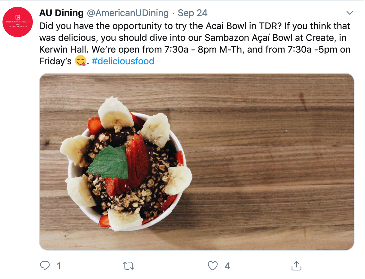View the likes count number 4
Viewport: 365px width, 279px height.
[227, 266]
